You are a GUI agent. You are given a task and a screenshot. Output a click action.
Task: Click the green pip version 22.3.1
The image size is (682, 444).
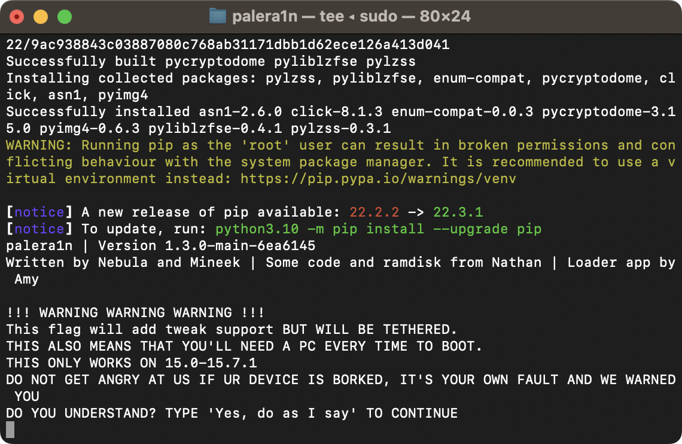coord(458,212)
